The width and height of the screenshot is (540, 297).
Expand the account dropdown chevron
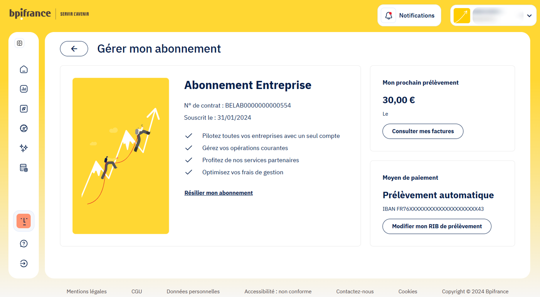point(529,16)
